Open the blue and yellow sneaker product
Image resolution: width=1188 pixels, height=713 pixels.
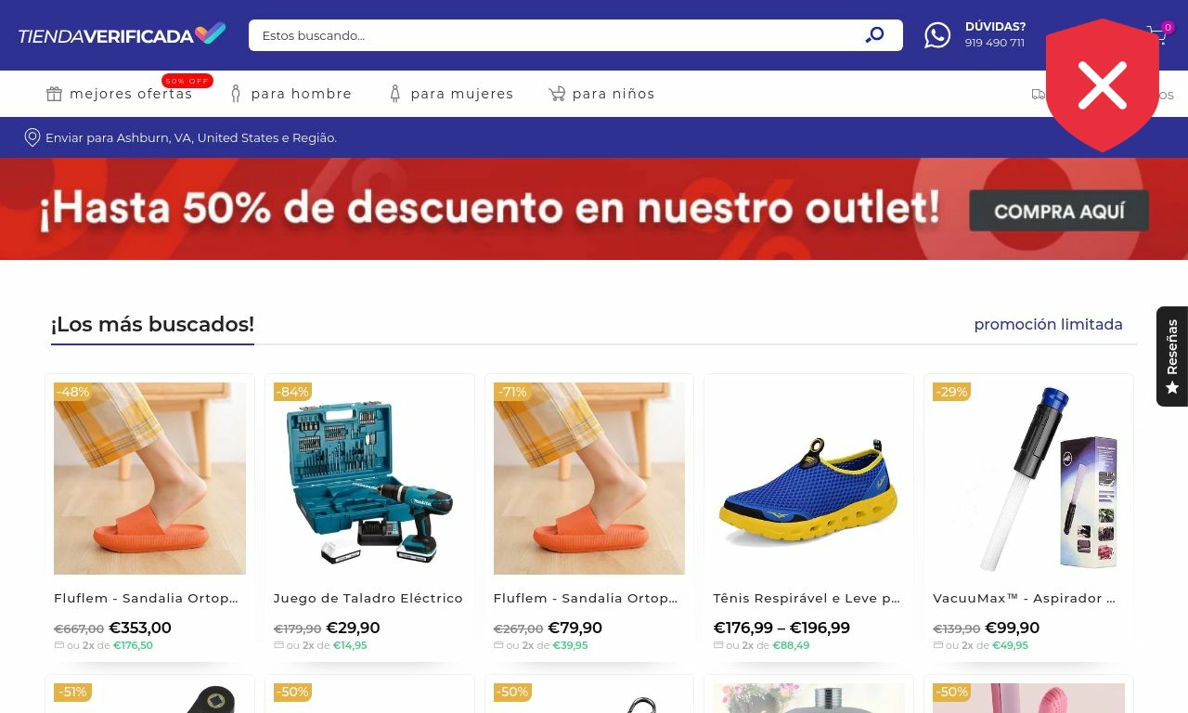(808, 478)
